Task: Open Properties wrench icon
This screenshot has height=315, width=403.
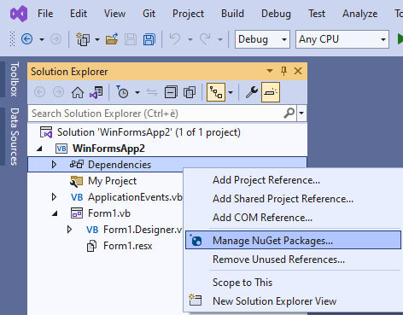Action: [252, 92]
